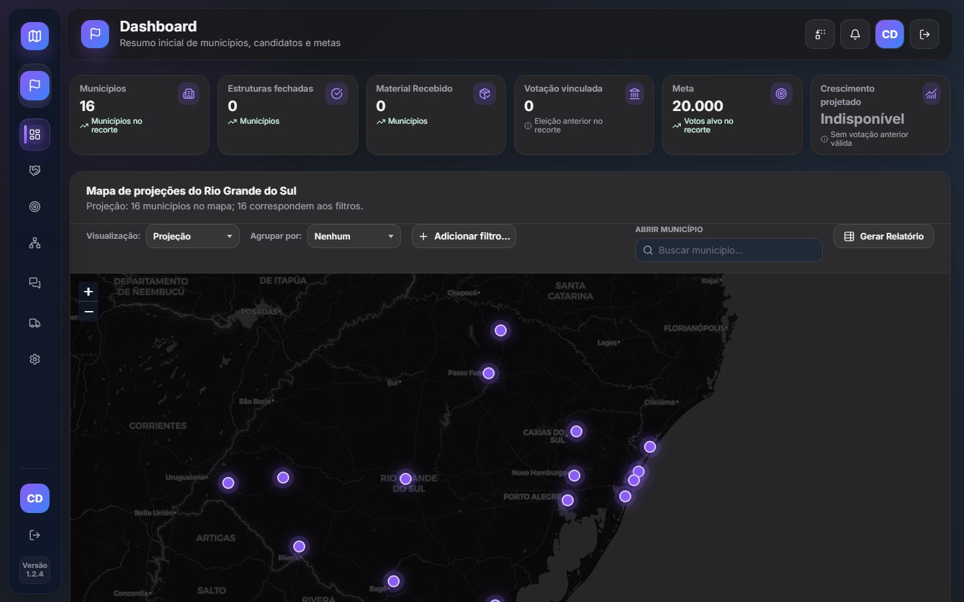Click the logout icon in top header
Image resolution: width=964 pixels, height=602 pixels.
(925, 34)
